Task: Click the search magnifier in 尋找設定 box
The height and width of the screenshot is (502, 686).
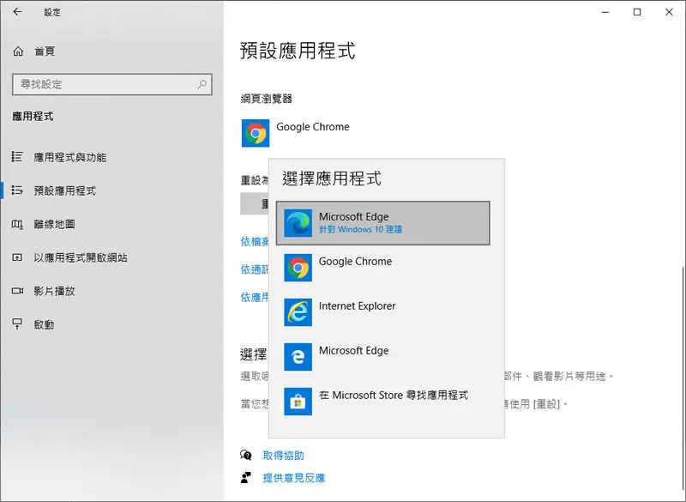Action: [x=202, y=84]
